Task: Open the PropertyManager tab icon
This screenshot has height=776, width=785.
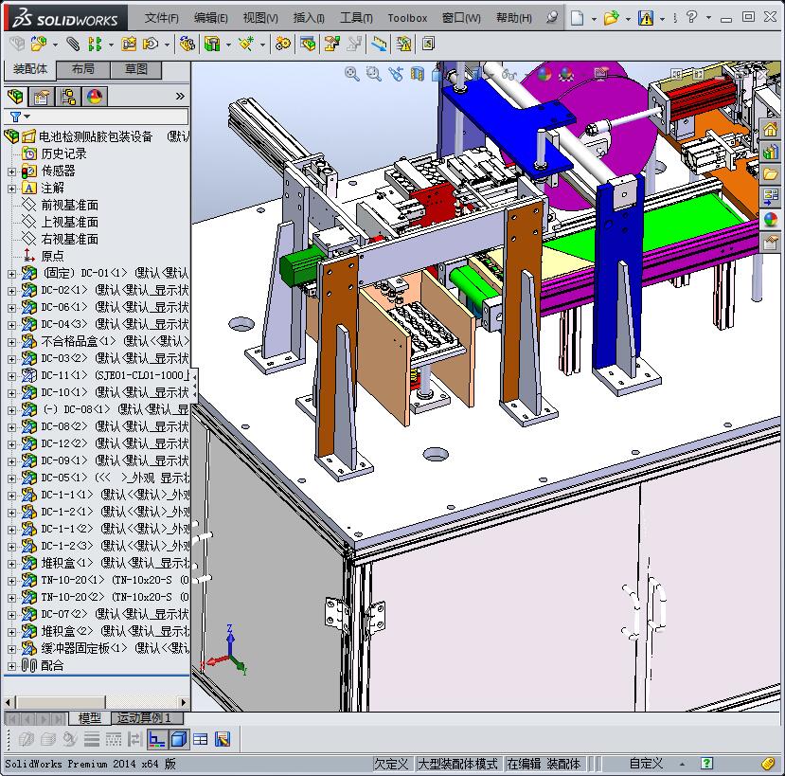Action: [42, 97]
